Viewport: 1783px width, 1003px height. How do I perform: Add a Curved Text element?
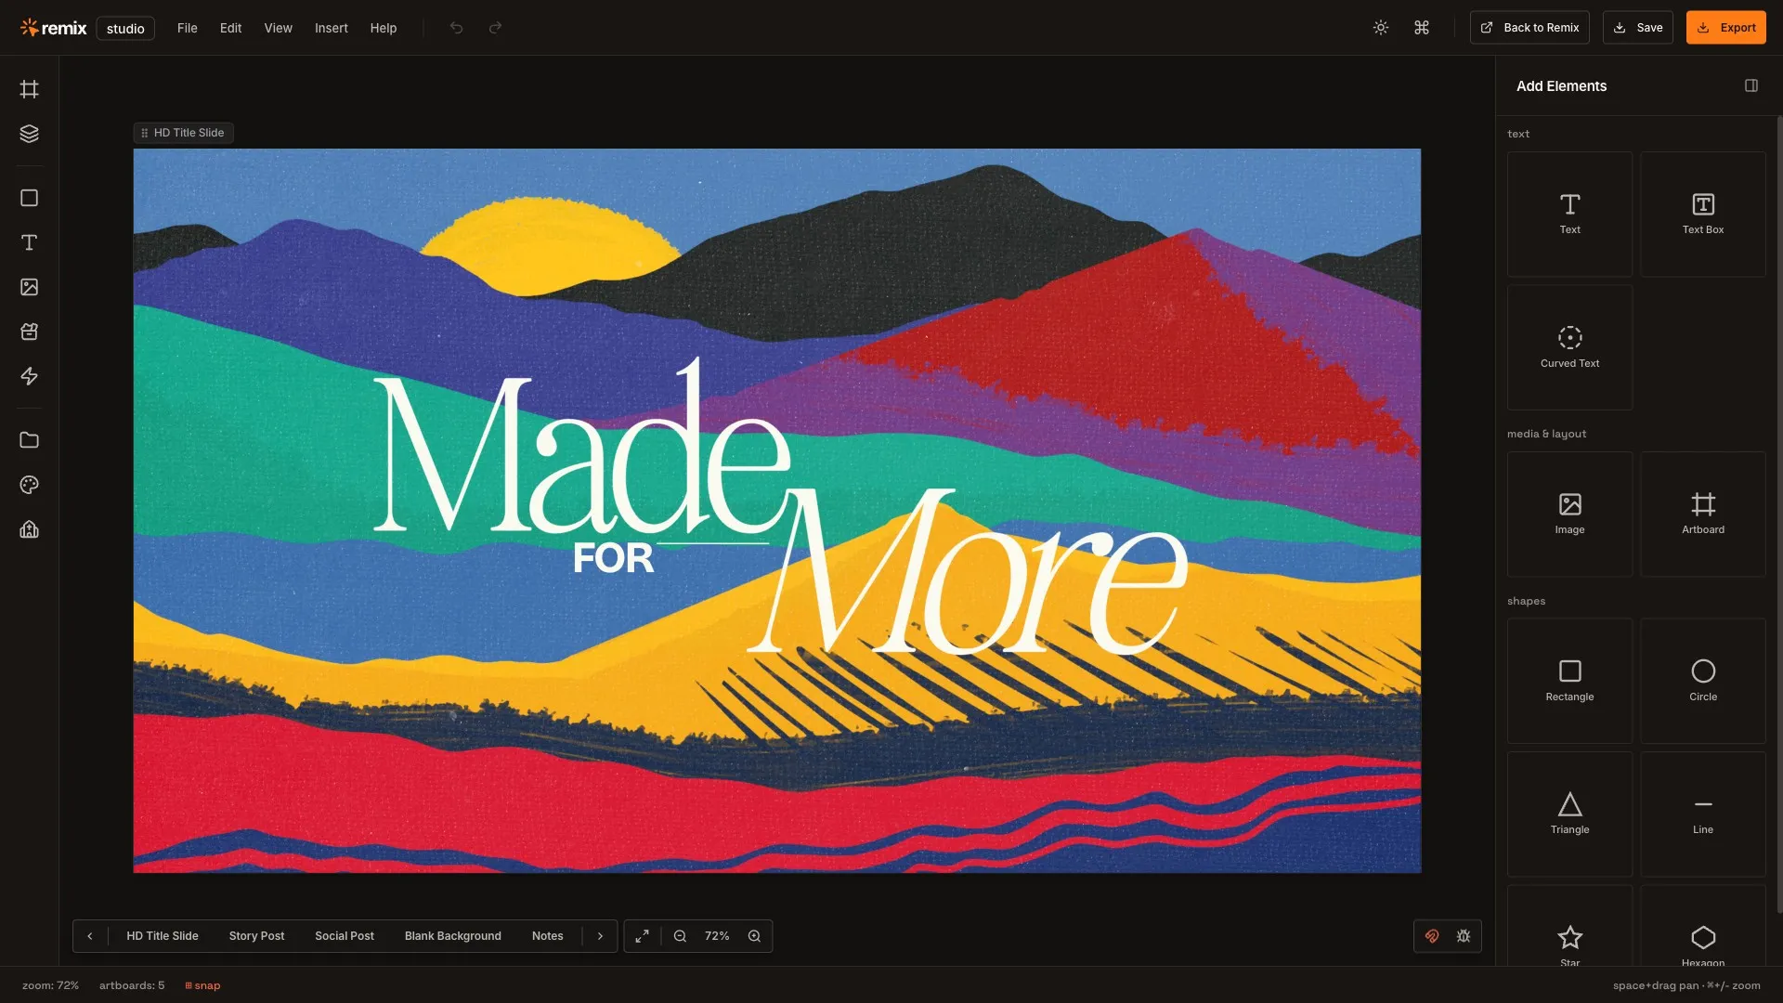click(x=1569, y=347)
